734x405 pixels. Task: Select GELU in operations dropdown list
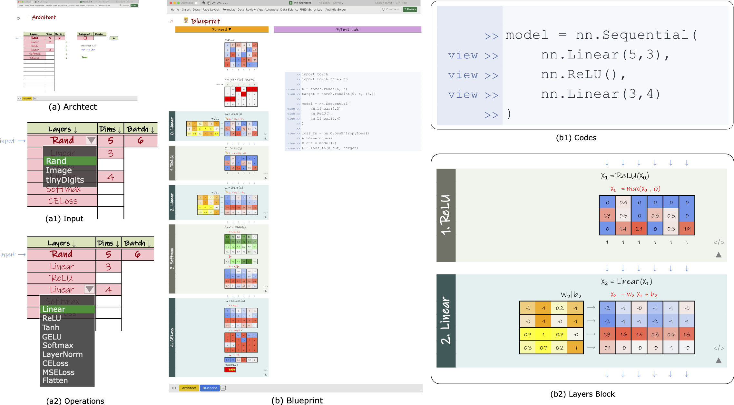click(52, 337)
